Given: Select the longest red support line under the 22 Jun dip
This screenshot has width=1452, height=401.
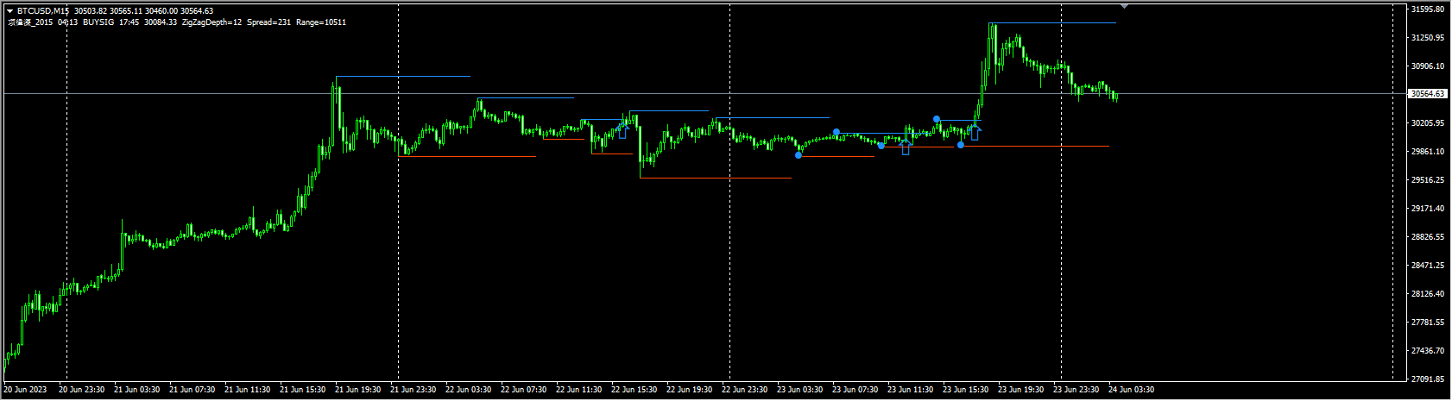Looking at the screenshot, I should [716, 179].
